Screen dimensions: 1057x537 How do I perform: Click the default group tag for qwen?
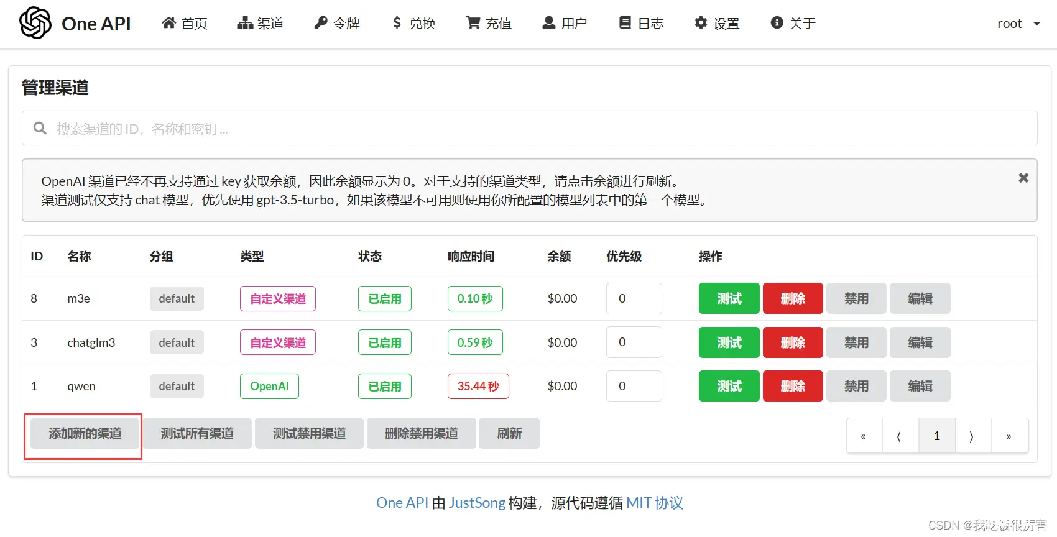click(177, 386)
